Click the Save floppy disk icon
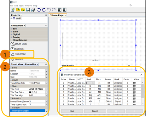The width and height of the screenshot is (146, 117). pyautogui.click(x=28, y=10)
